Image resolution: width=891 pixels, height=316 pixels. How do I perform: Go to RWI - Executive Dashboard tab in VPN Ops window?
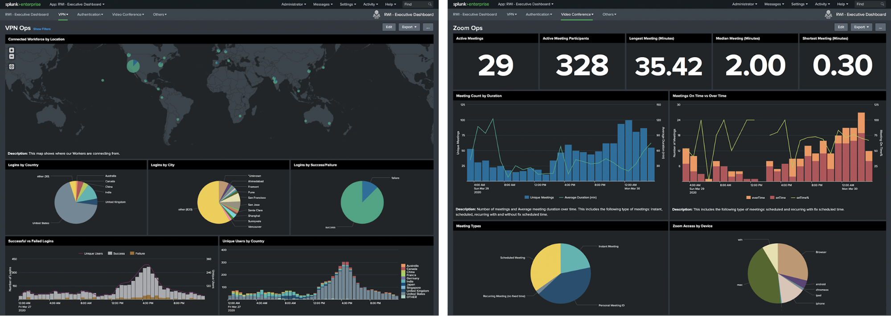[27, 14]
